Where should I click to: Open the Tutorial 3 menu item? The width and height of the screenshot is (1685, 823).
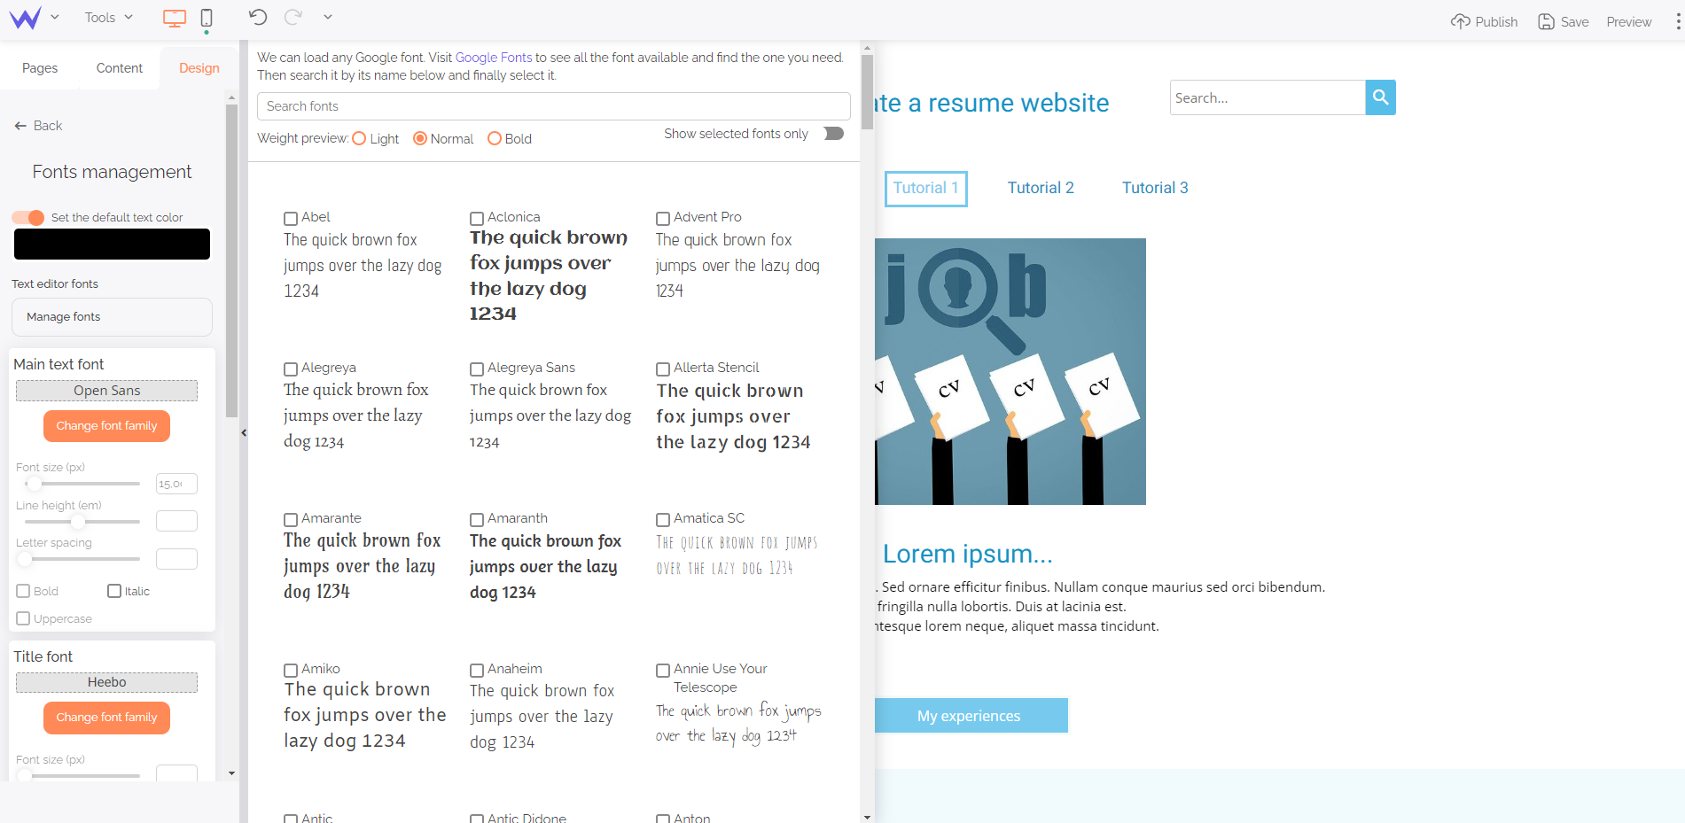click(1155, 188)
